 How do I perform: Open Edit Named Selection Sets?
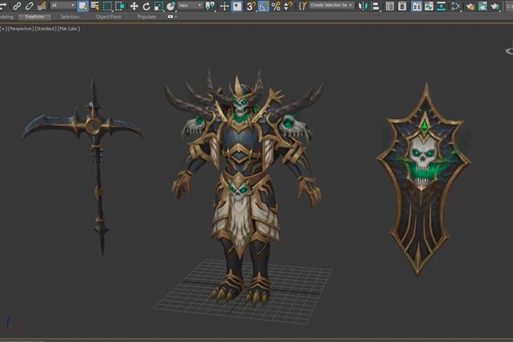[x=303, y=6]
